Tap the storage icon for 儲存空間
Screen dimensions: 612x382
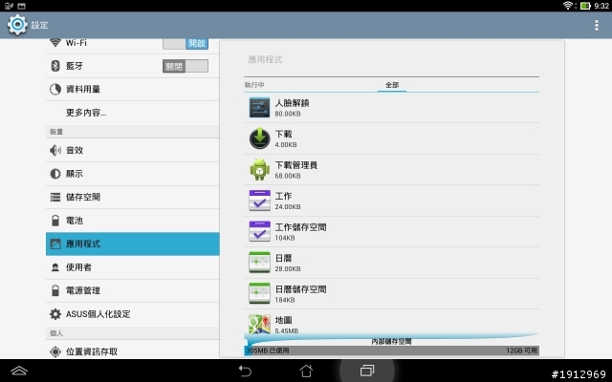55,197
